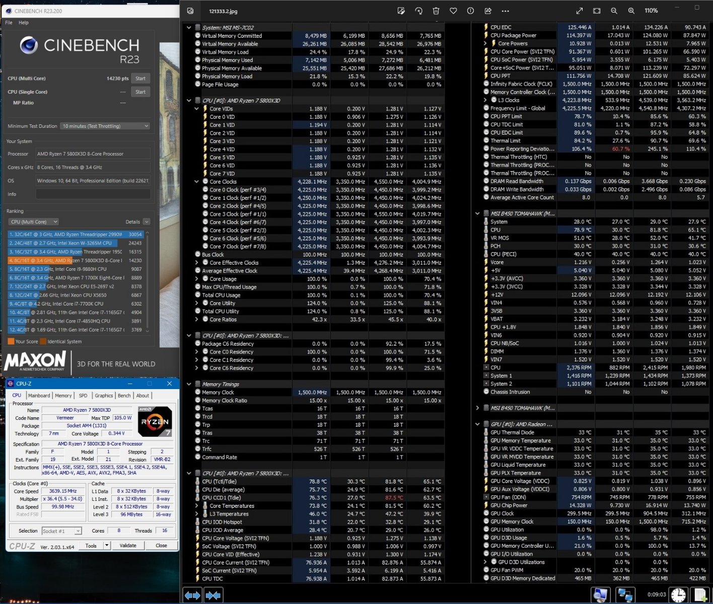713x604 pixels.
Task: Click the thermometer icon beside CPU (Tctl/Tdie)
Action: 197,482
